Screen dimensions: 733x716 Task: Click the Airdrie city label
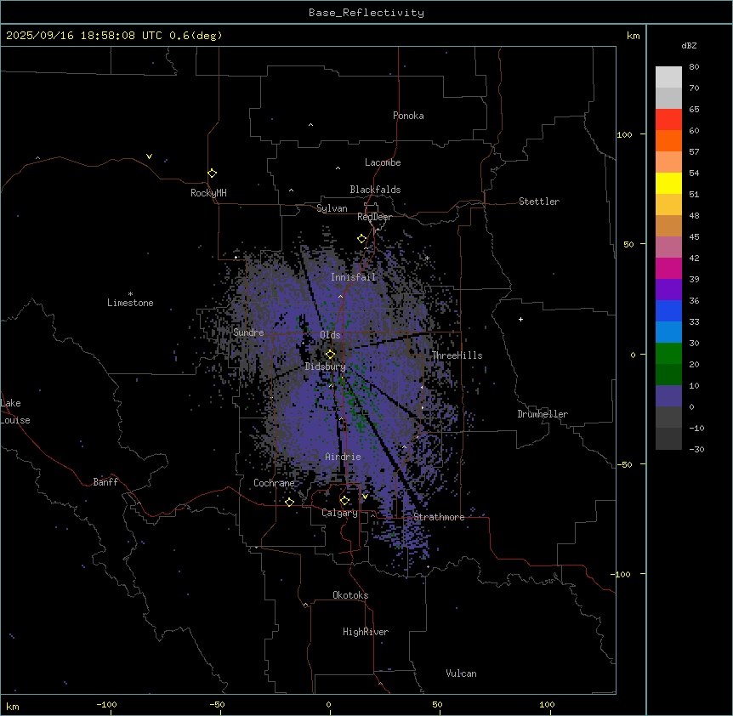(343, 457)
